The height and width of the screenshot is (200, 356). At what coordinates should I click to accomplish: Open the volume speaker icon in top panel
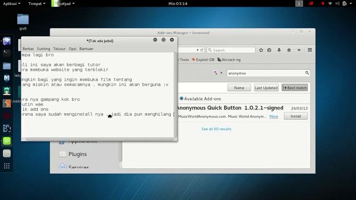(338, 4)
